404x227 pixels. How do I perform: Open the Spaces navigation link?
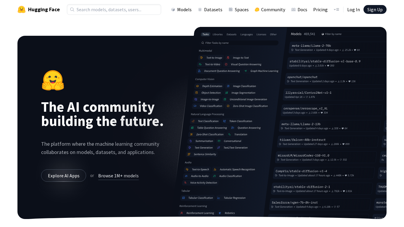(x=241, y=9)
